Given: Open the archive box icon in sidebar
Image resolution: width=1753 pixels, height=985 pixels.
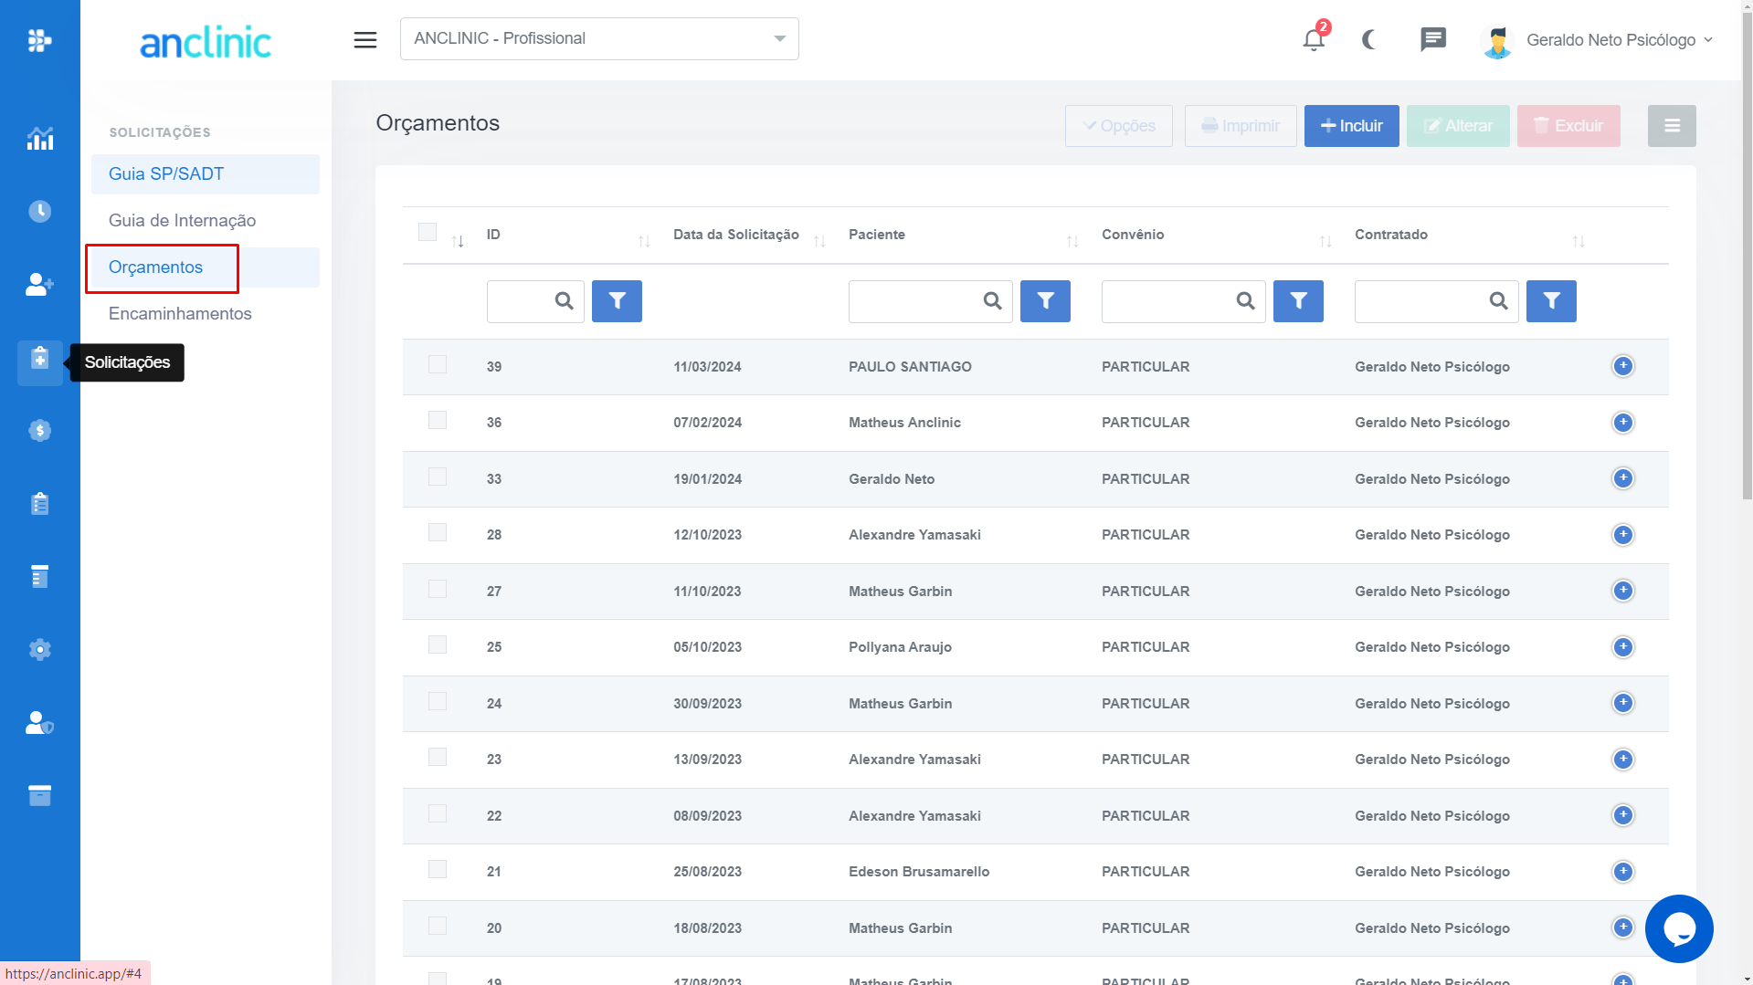Looking at the screenshot, I should click(39, 795).
